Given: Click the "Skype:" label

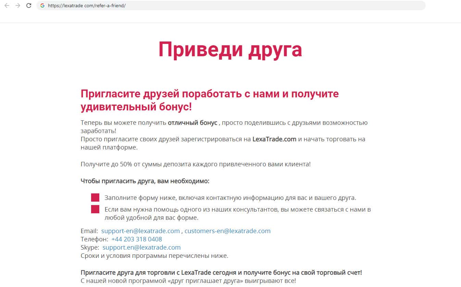Looking at the screenshot, I should tap(90, 248).
